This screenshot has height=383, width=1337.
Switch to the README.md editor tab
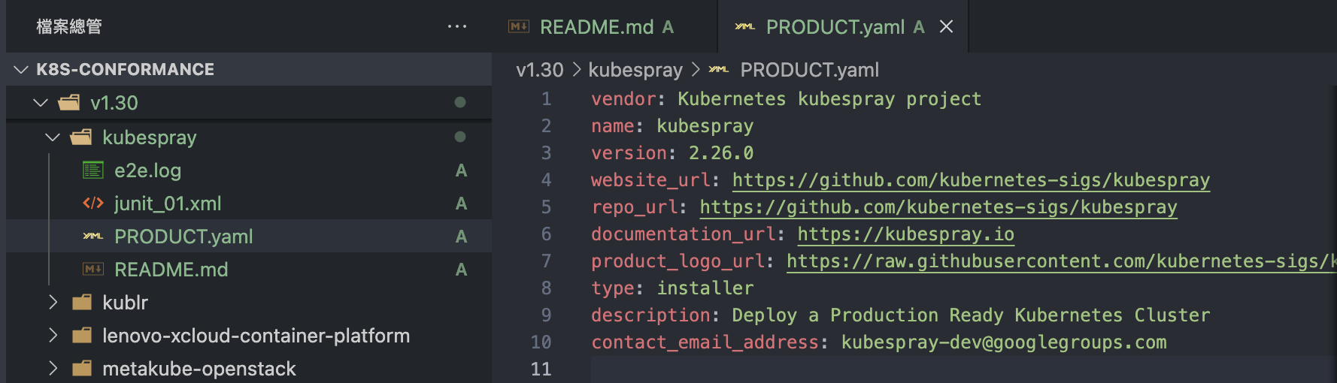coord(596,27)
